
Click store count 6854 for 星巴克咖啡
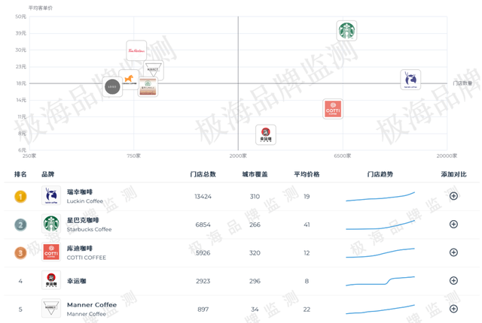pyautogui.click(x=203, y=225)
